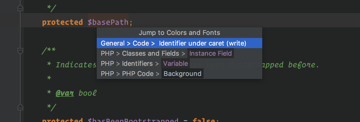The height and width of the screenshot is (122, 360).
Task: Click the 'bool' type in doc comment
Action: pyautogui.click(x=88, y=93)
